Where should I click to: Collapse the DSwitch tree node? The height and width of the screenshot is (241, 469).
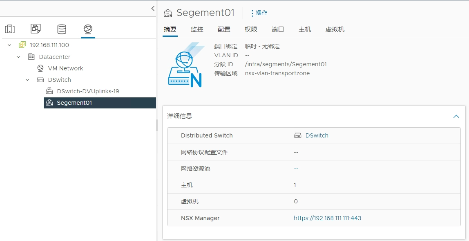pos(27,80)
